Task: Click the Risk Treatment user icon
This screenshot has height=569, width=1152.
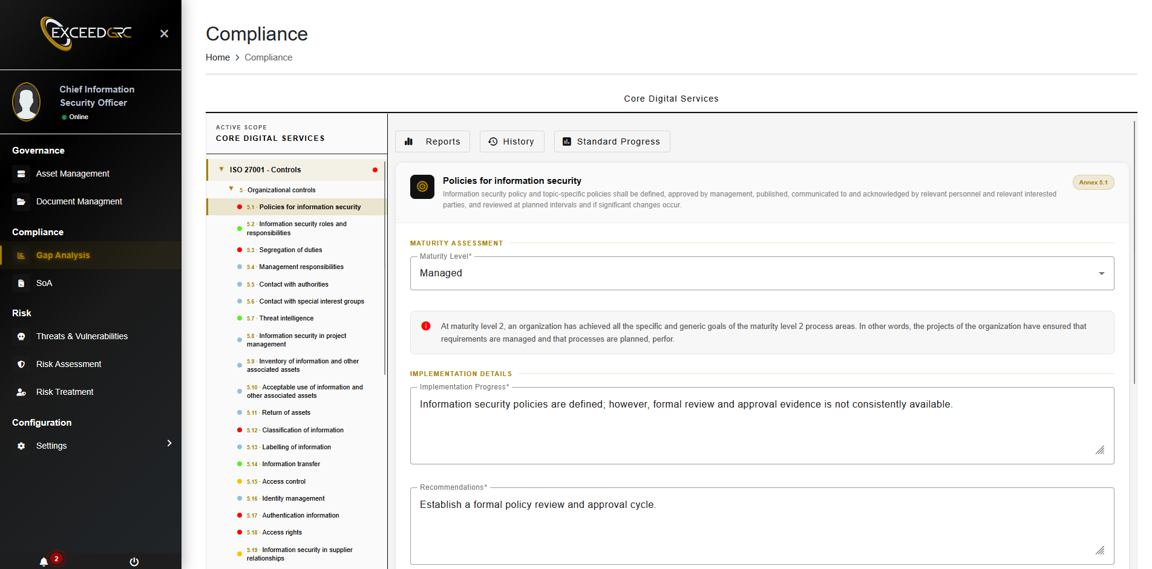Action: (21, 392)
